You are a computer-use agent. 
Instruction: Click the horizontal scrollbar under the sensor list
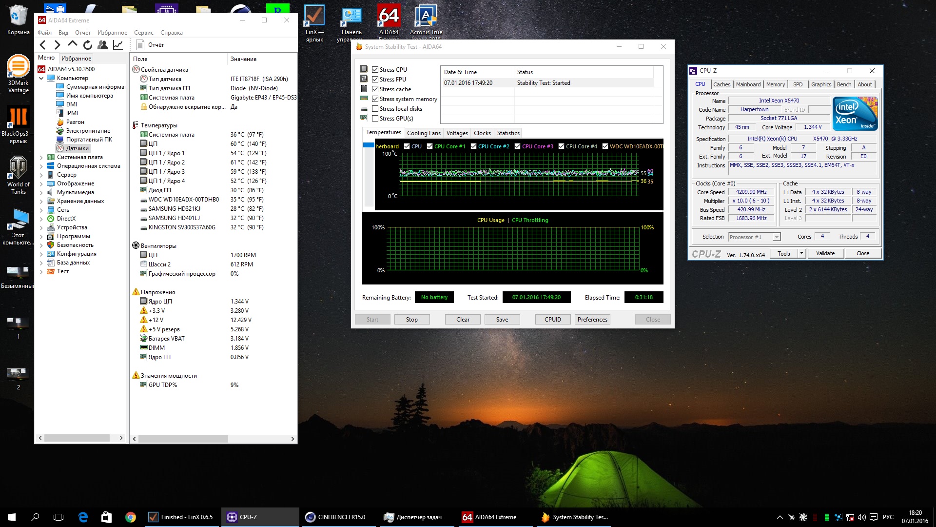click(x=183, y=439)
